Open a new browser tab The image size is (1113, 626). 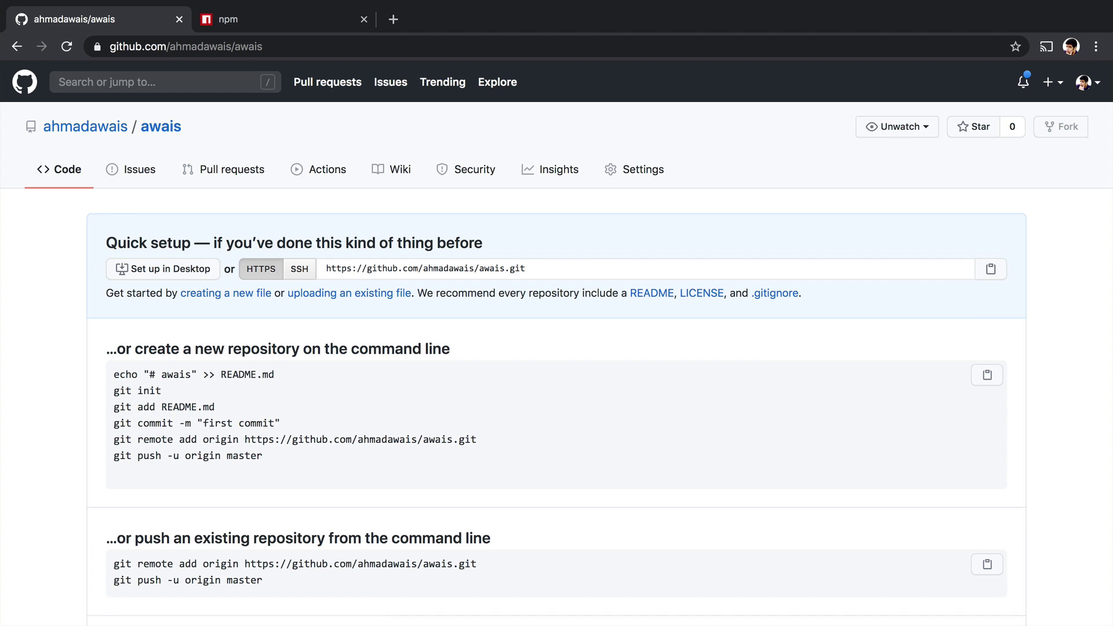click(393, 19)
